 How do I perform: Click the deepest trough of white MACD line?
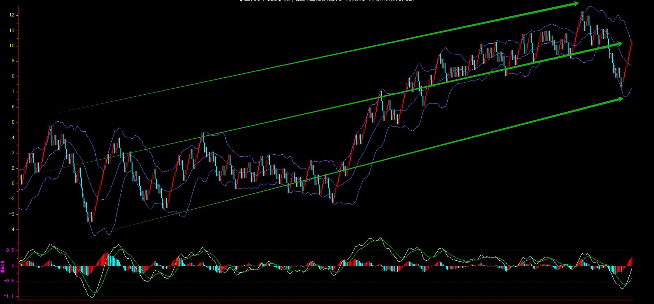[92, 296]
